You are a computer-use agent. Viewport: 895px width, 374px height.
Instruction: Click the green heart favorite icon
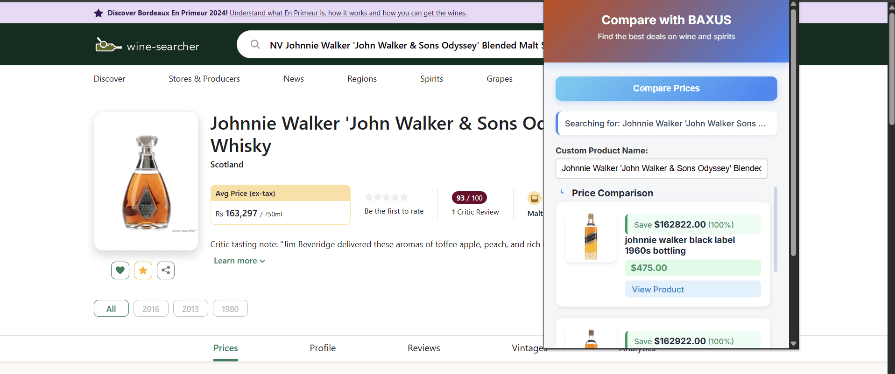pyautogui.click(x=120, y=270)
